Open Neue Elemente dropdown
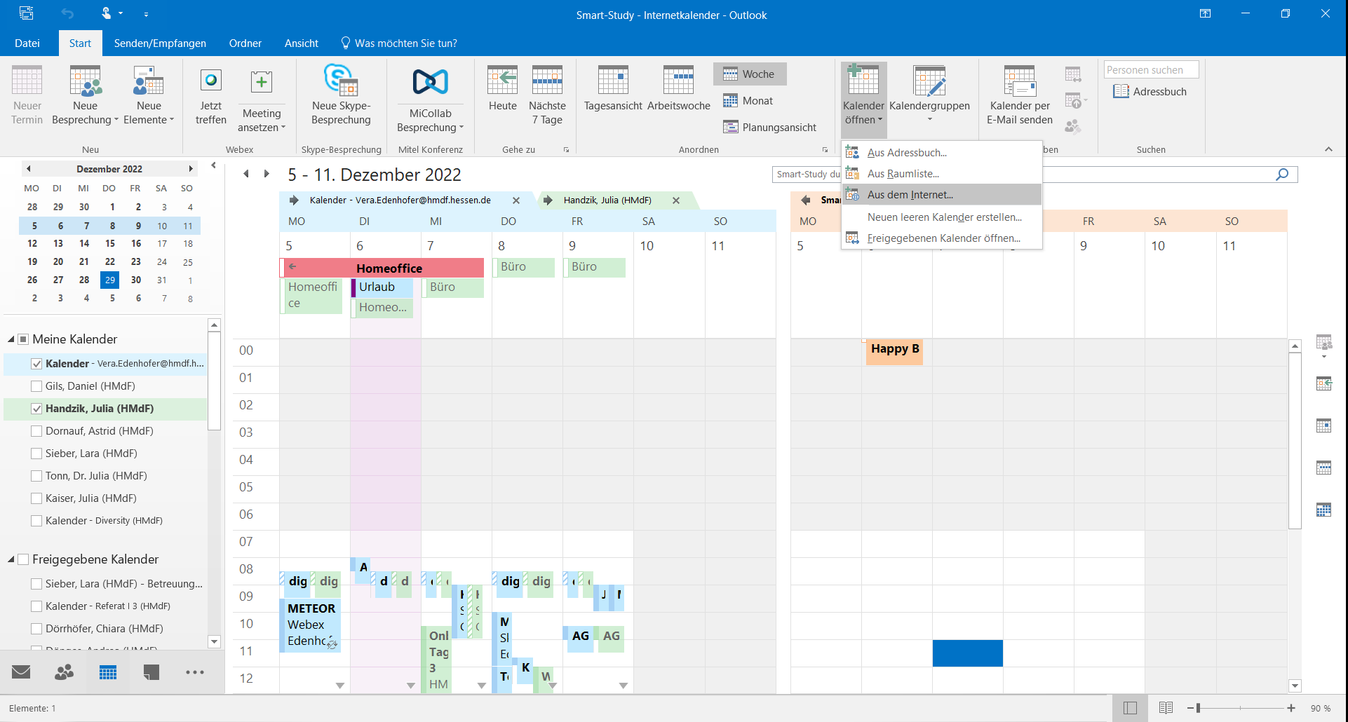 tap(149, 95)
